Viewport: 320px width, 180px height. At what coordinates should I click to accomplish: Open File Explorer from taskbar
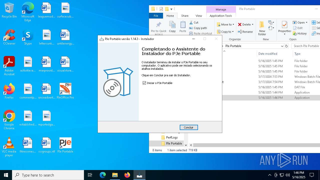(x=115, y=175)
